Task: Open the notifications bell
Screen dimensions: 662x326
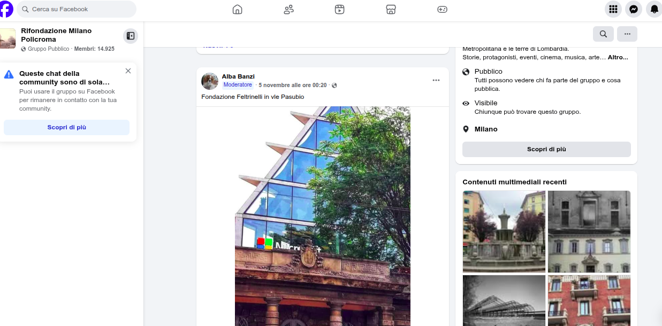Action: (654, 9)
